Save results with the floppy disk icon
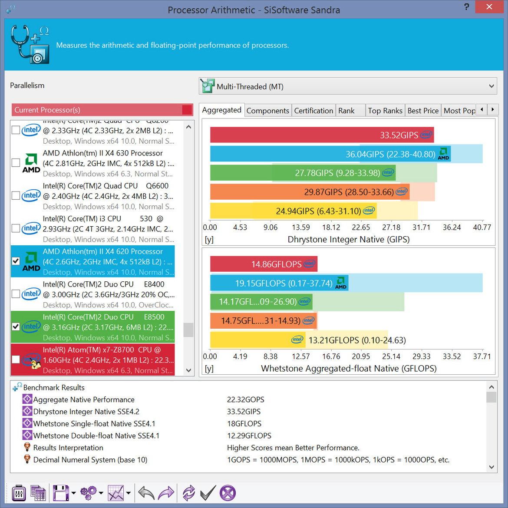This screenshot has height=508, width=508. (61, 493)
